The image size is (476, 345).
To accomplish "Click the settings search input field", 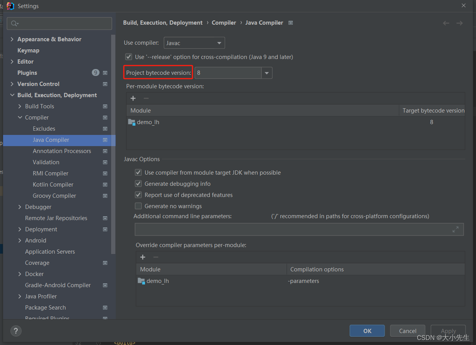I will (x=59, y=24).
